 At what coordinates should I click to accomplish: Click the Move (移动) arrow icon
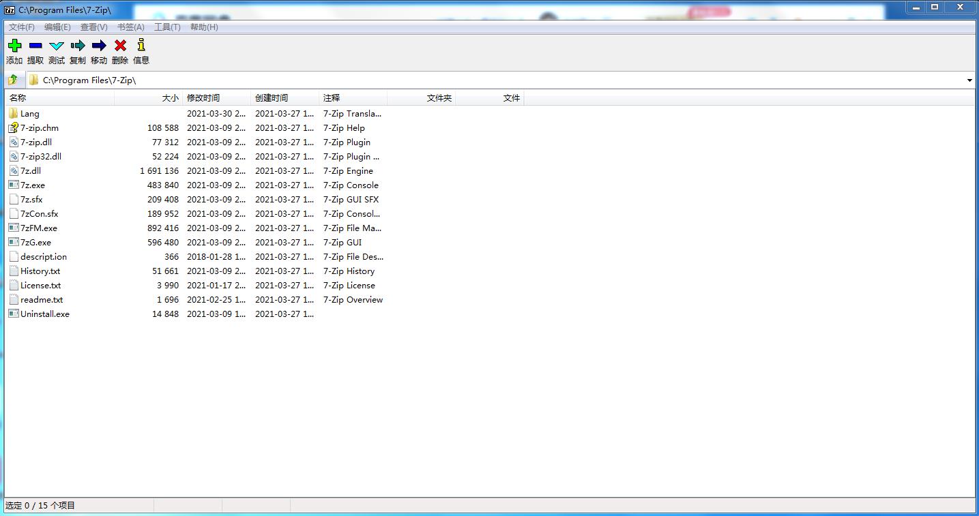coord(99,46)
